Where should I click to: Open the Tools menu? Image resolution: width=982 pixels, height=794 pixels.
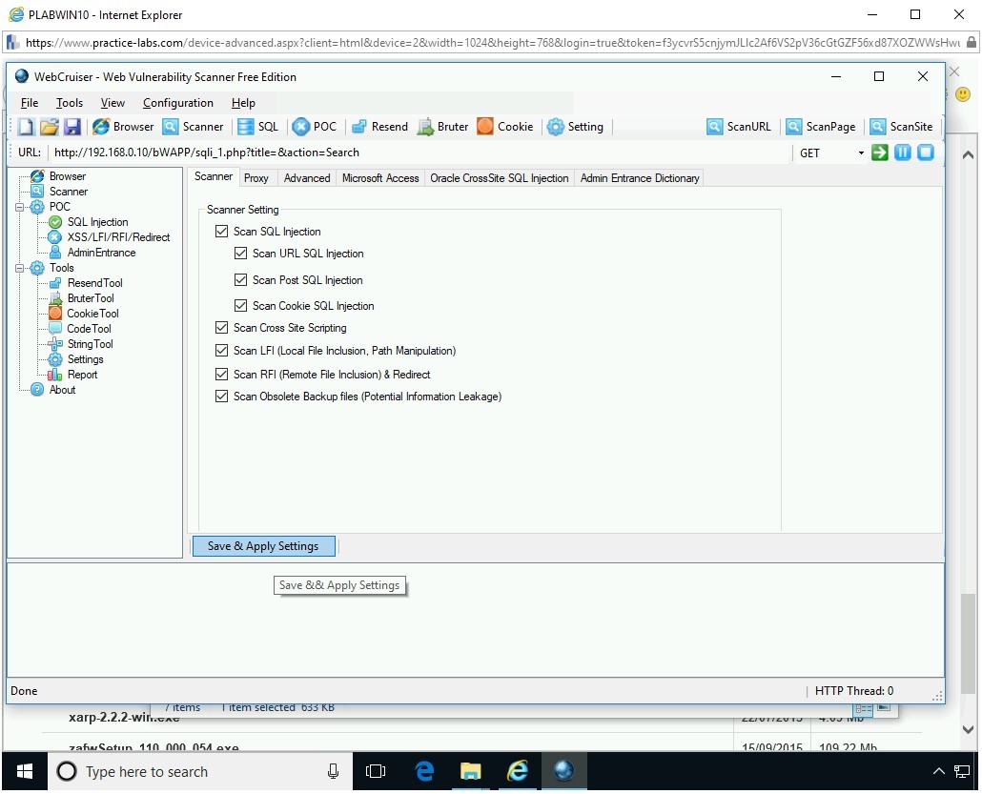70,103
